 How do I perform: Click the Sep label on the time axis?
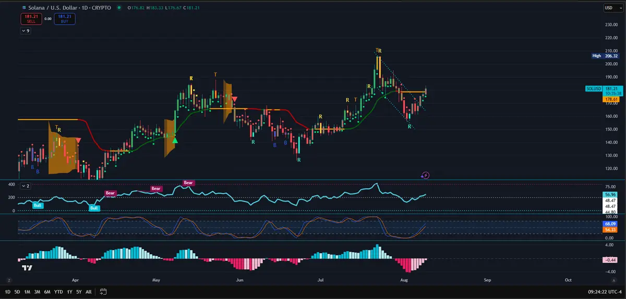(x=487, y=280)
